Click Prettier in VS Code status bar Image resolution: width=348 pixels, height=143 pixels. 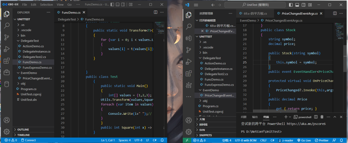pos(322,140)
